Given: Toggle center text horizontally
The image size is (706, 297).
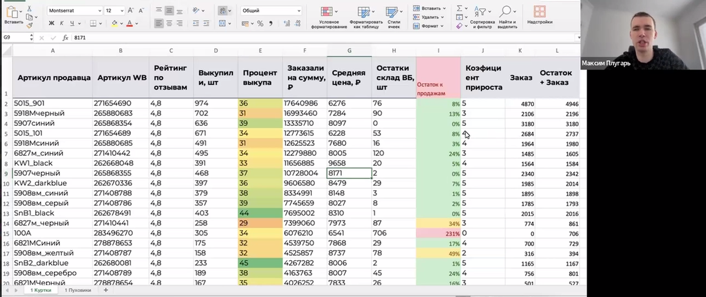Looking at the screenshot, I should (x=169, y=24).
